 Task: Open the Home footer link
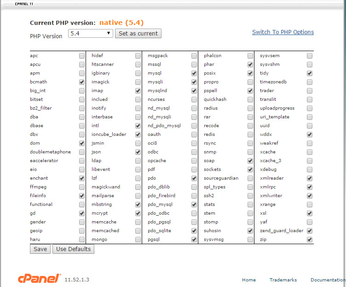coord(249,280)
